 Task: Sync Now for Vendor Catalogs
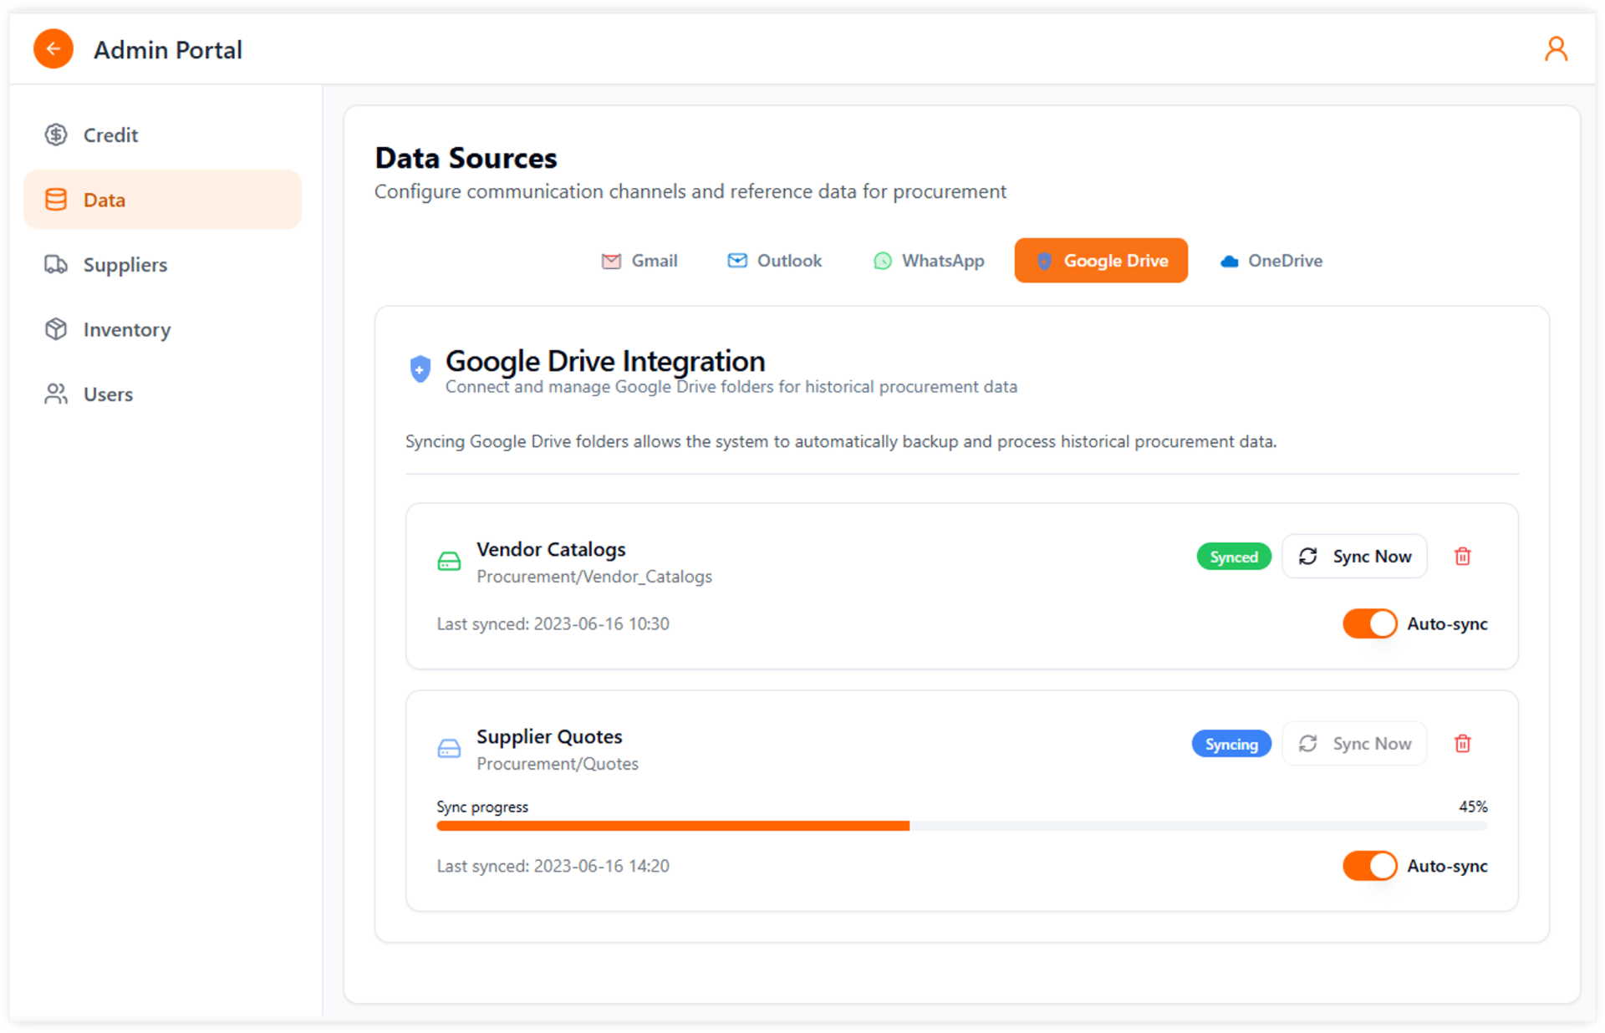point(1354,557)
